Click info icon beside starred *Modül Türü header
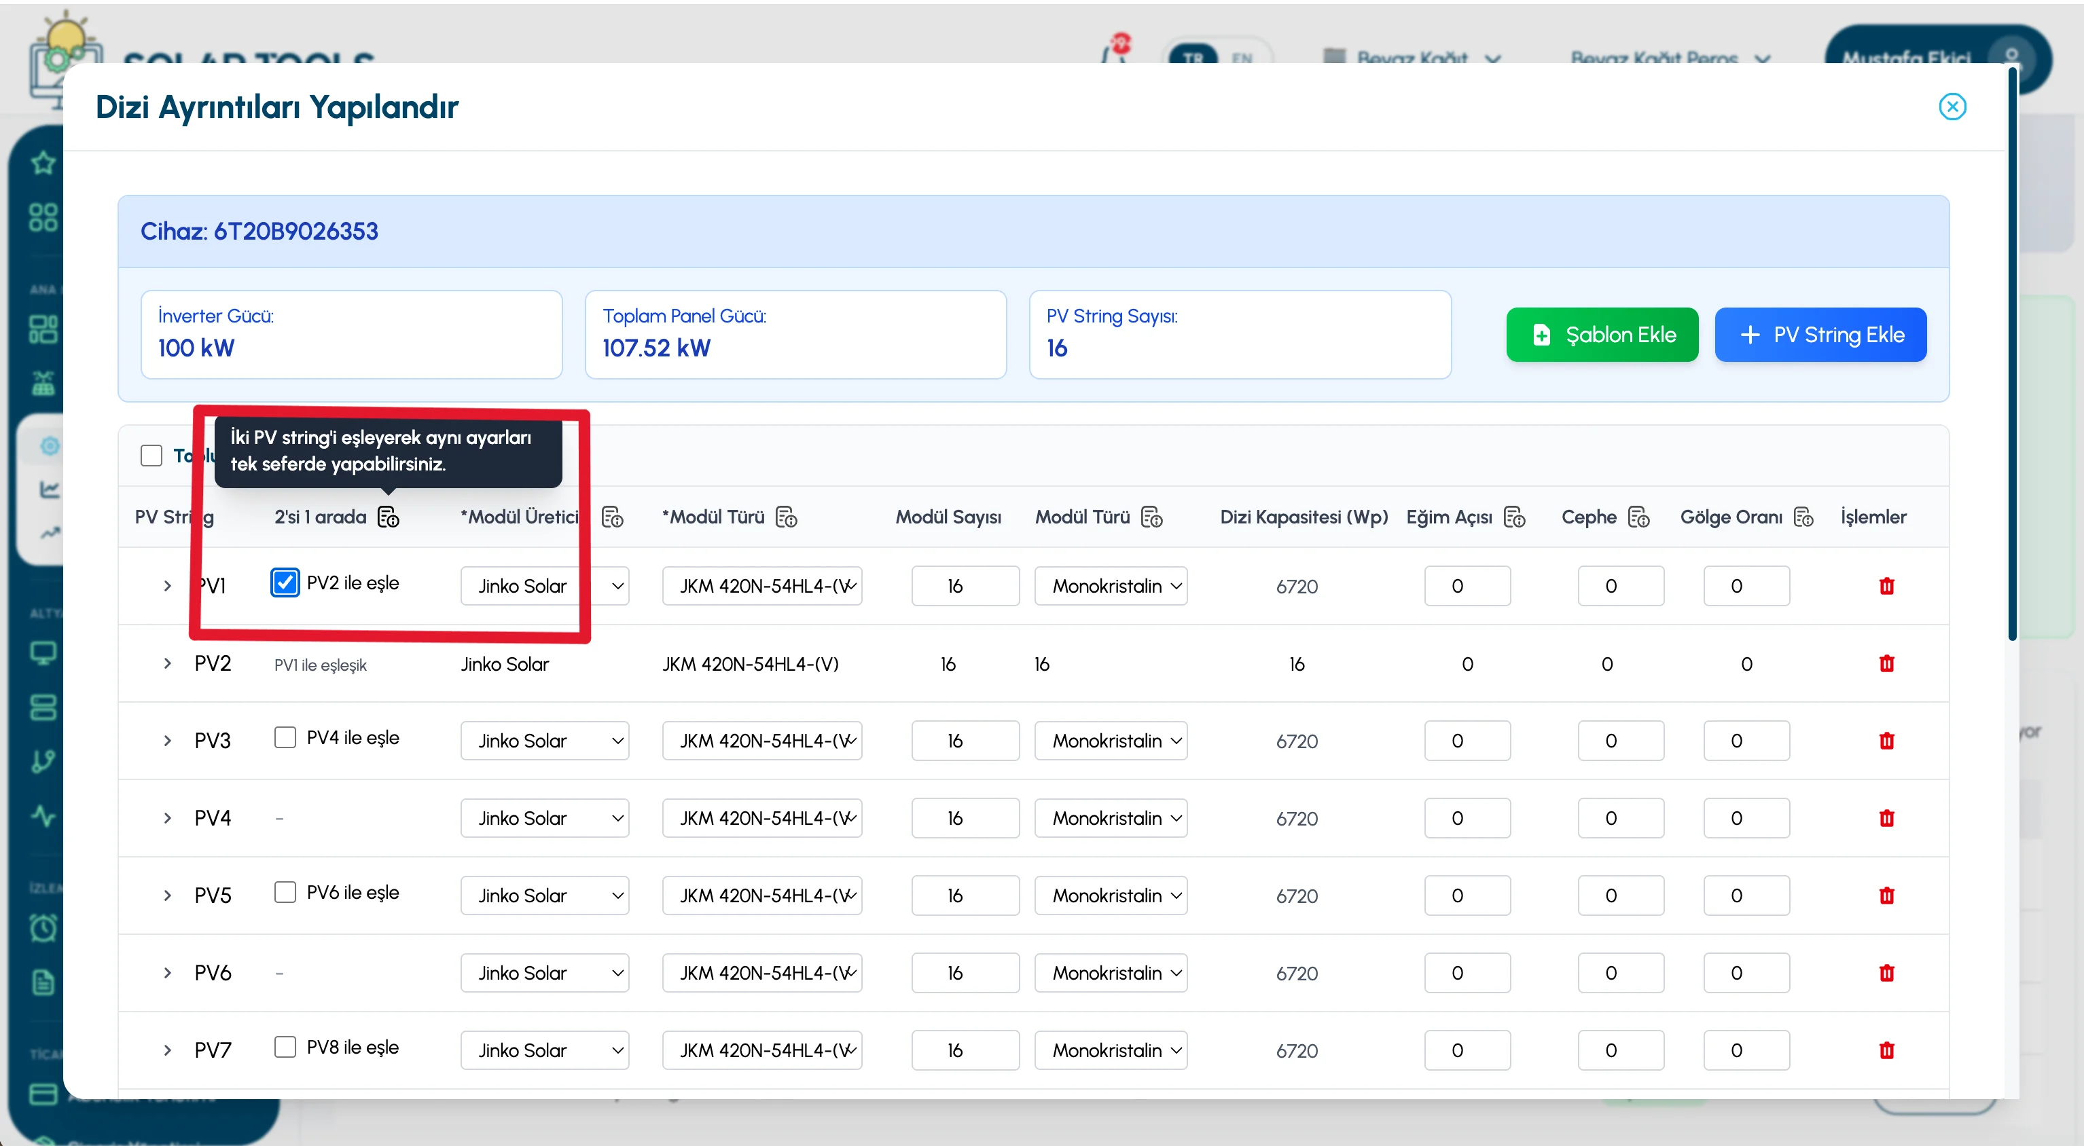This screenshot has height=1146, width=2084. click(x=787, y=517)
